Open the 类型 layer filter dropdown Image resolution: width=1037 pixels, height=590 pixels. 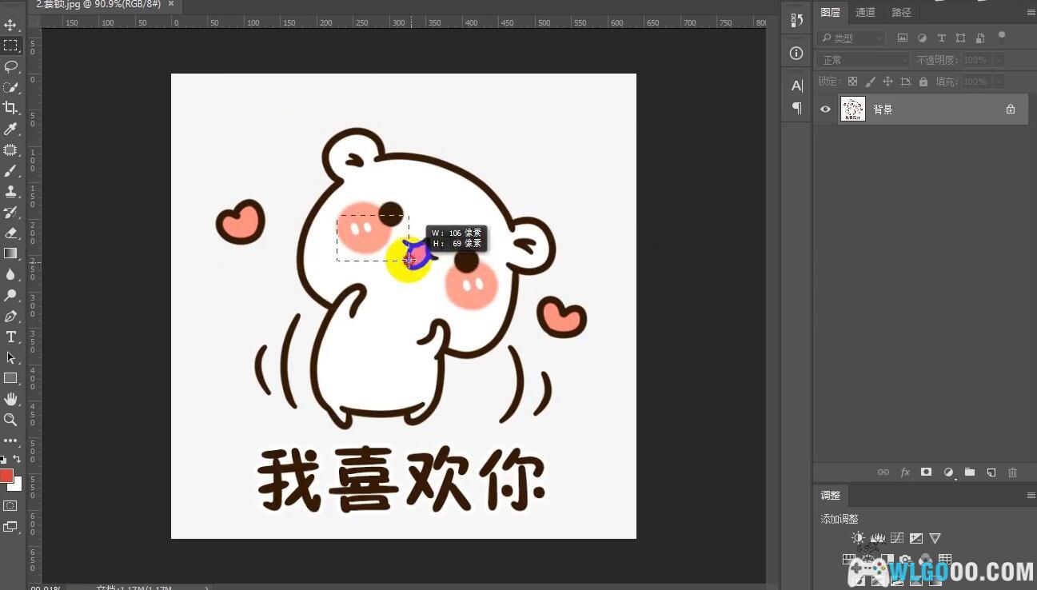[x=852, y=38]
